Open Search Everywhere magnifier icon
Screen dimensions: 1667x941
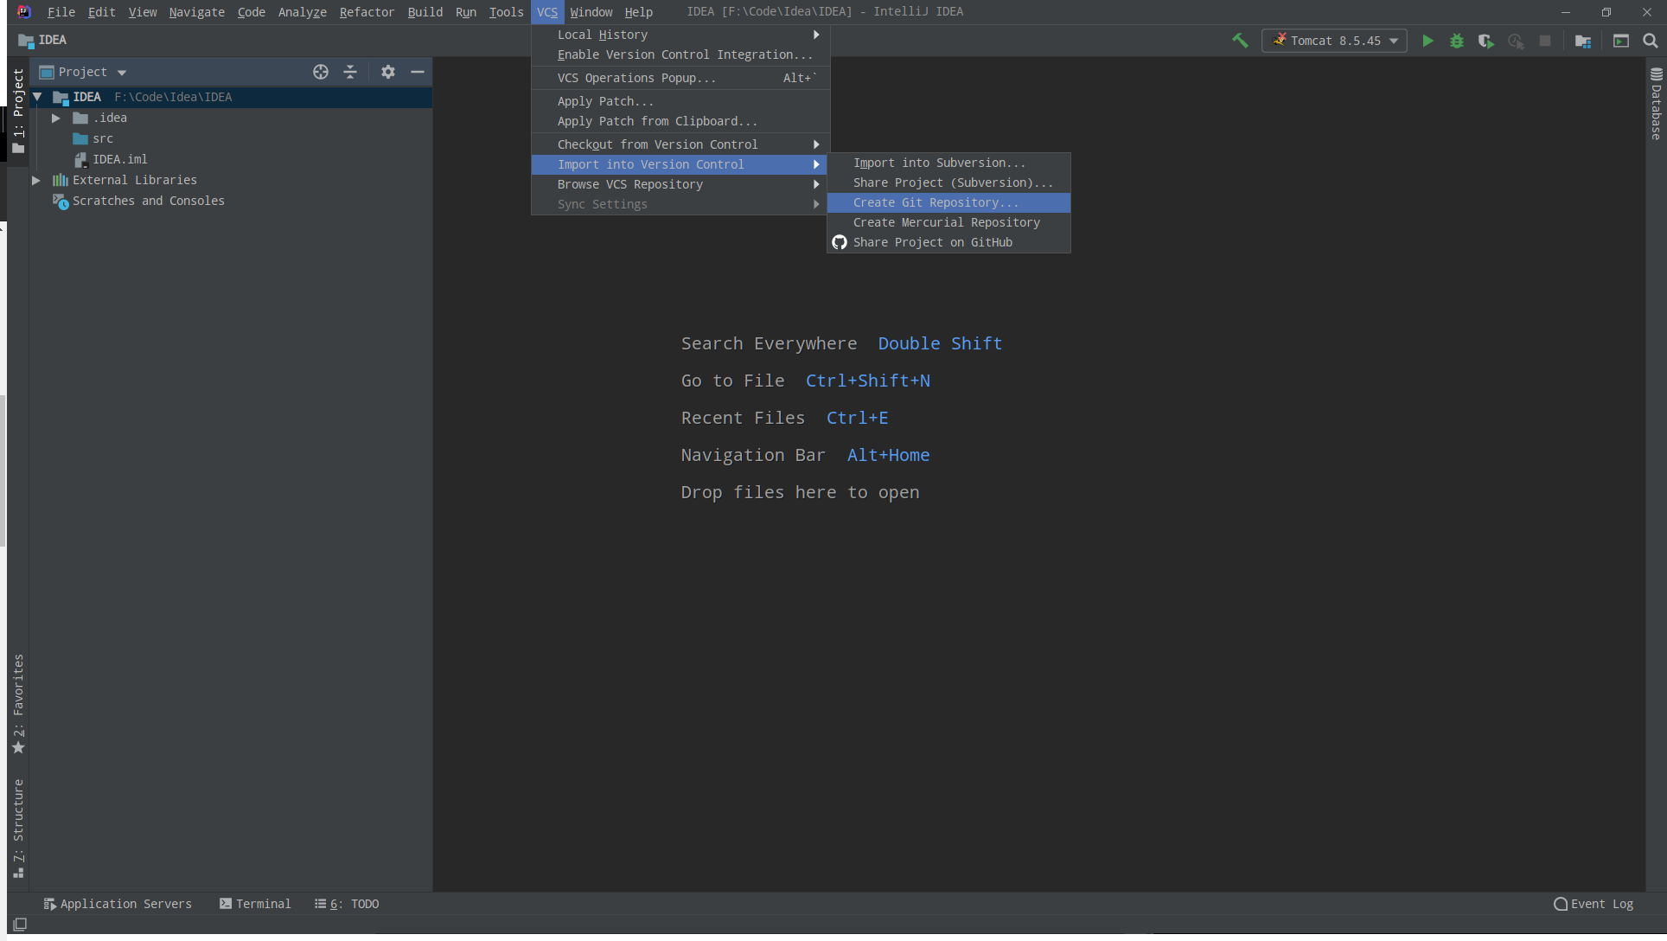[1651, 41]
